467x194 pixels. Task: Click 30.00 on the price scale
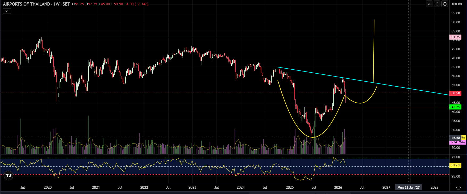click(456, 130)
